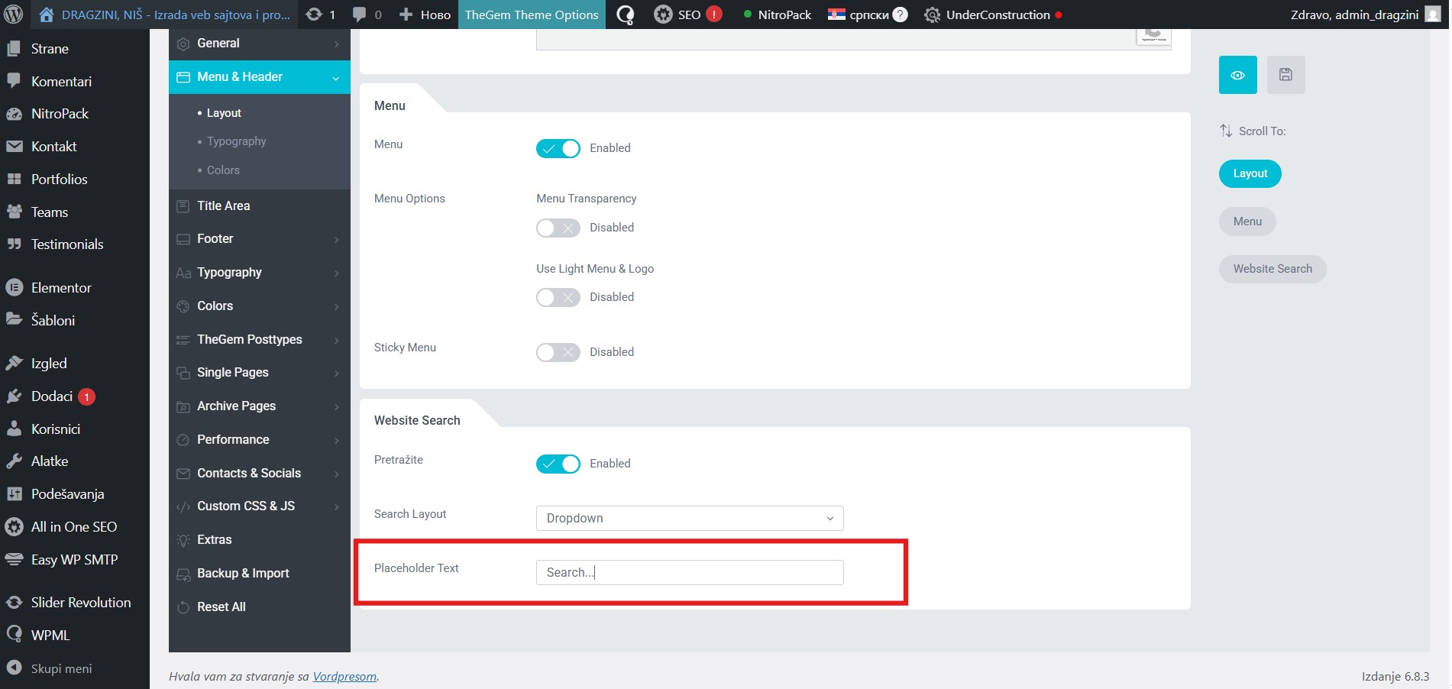Toggle the Menu enabled switch
This screenshot has width=1452, height=689.
pyautogui.click(x=558, y=148)
